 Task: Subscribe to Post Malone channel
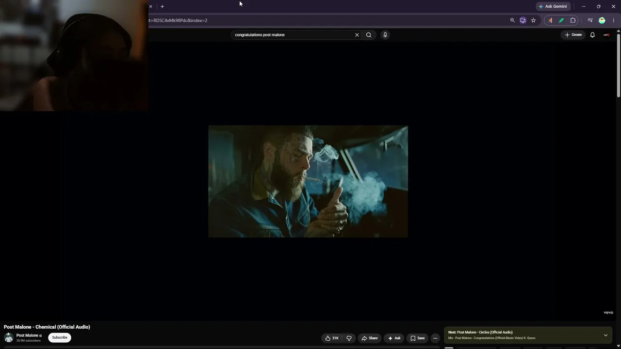pos(60,337)
